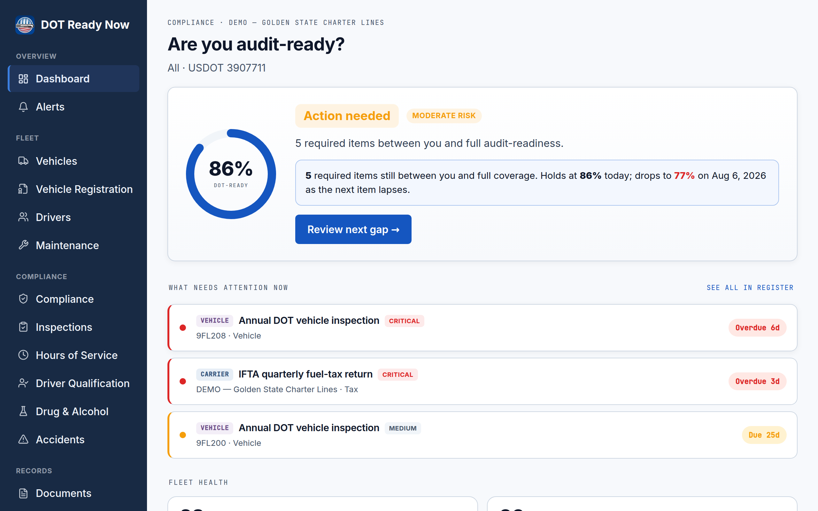Click the Drug & Alcohol flask icon

pos(23,411)
